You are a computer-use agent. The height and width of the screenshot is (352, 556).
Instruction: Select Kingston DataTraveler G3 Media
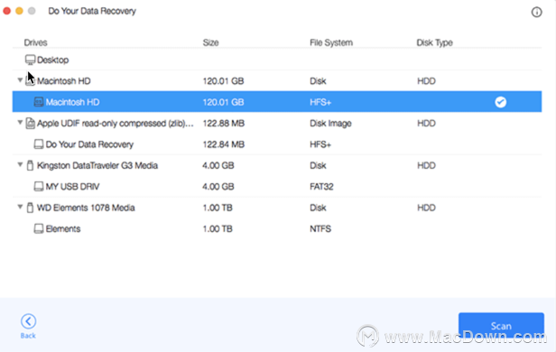click(97, 165)
